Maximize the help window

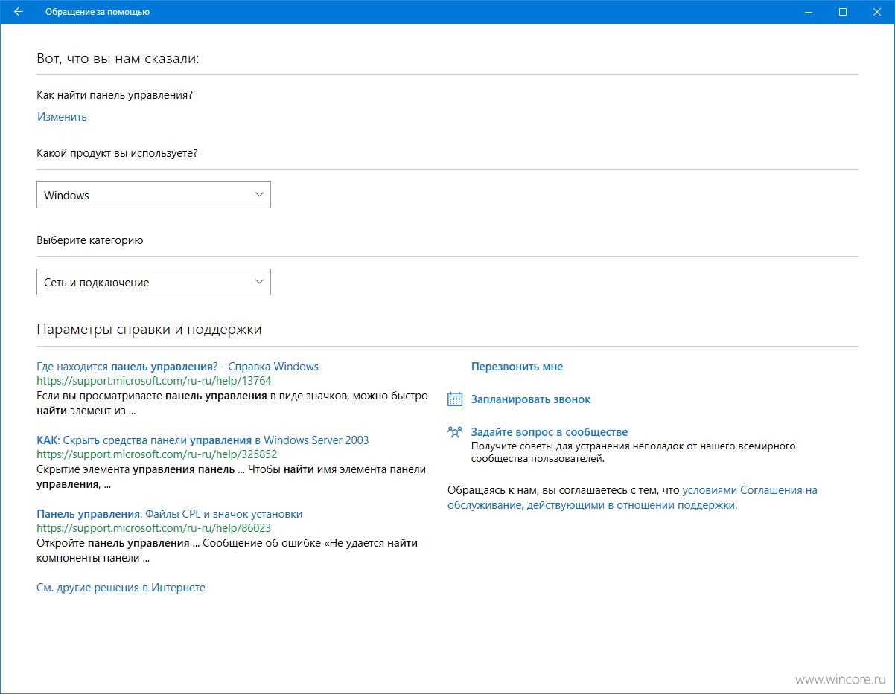coord(843,12)
